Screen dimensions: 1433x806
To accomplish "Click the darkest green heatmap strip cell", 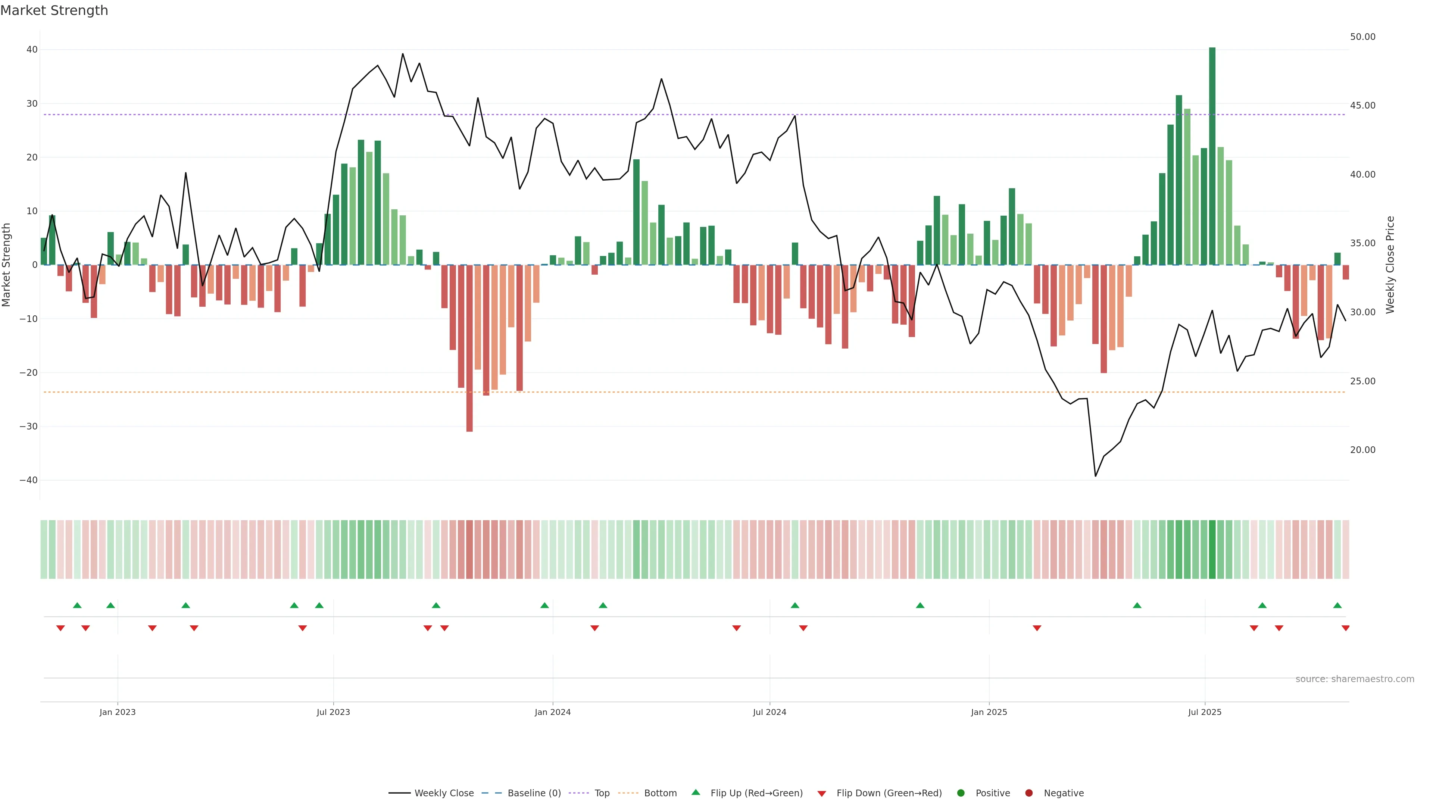I will click(x=1212, y=550).
